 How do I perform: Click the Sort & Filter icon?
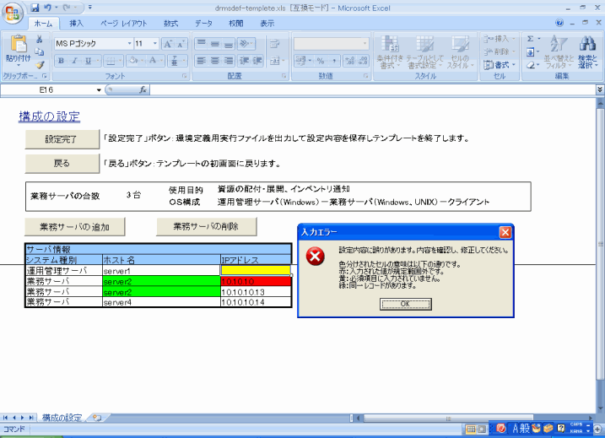click(559, 47)
